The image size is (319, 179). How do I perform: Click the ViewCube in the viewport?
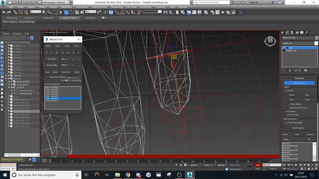pyautogui.click(x=270, y=41)
